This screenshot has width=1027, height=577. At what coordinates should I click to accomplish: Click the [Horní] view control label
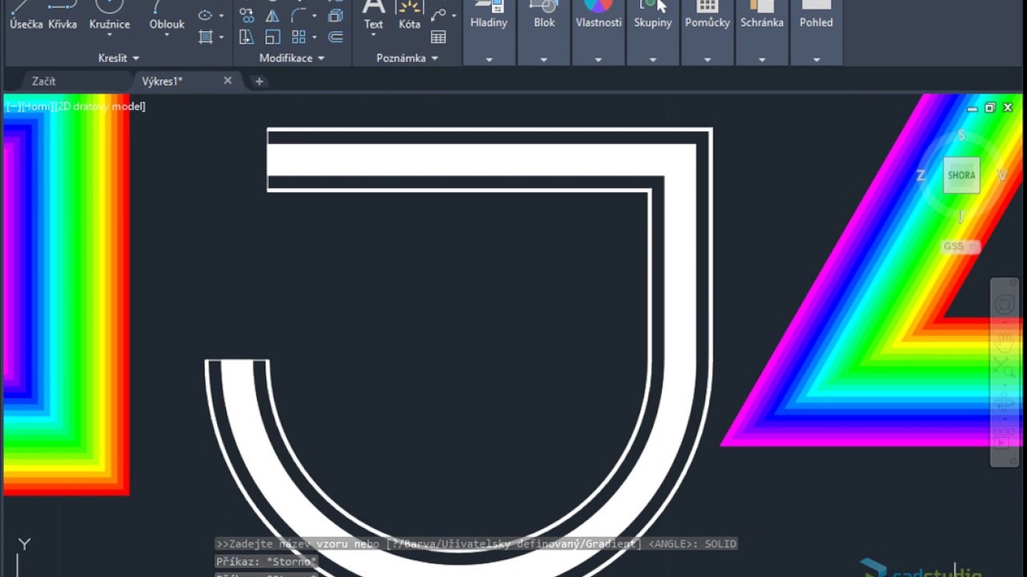[37, 106]
